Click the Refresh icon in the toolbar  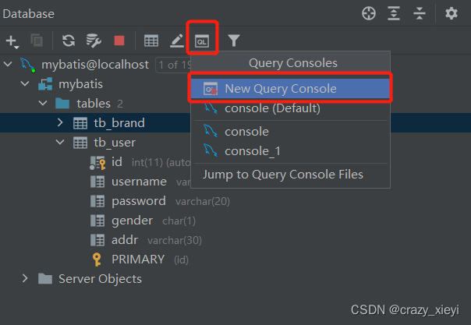[x=69, y=41]
